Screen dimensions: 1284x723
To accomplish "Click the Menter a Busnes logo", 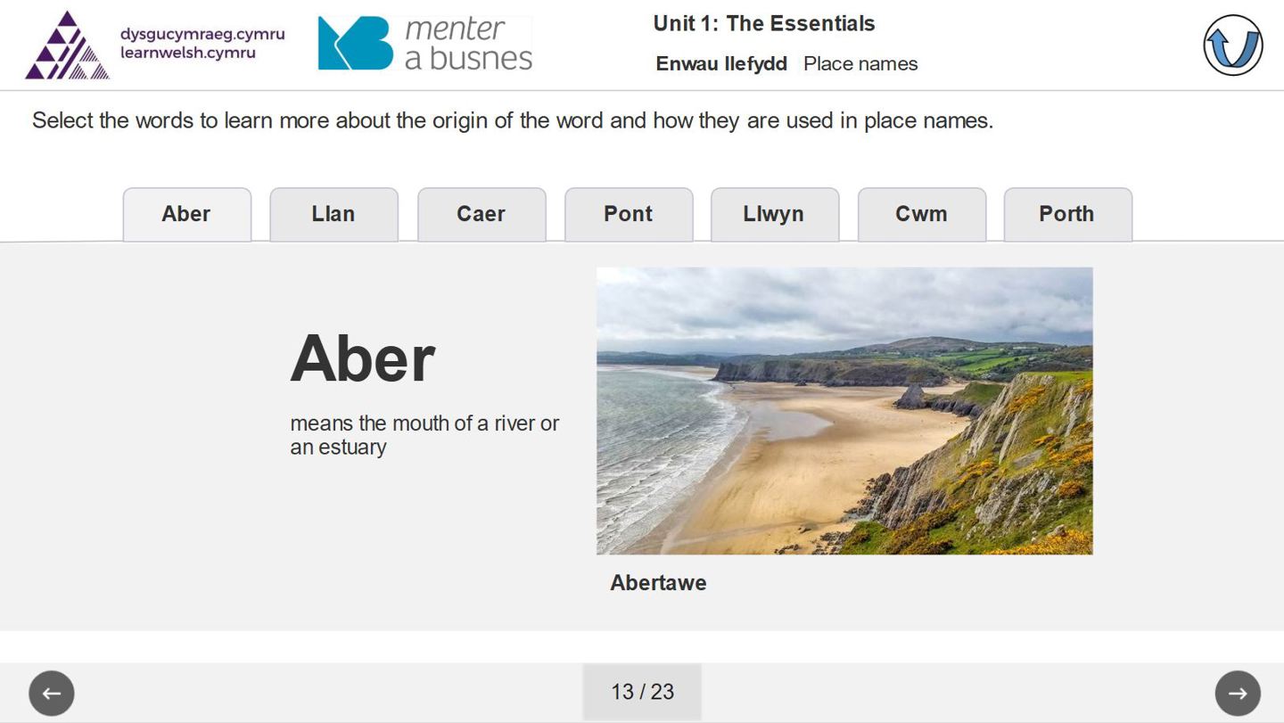I will coord(424,44).
